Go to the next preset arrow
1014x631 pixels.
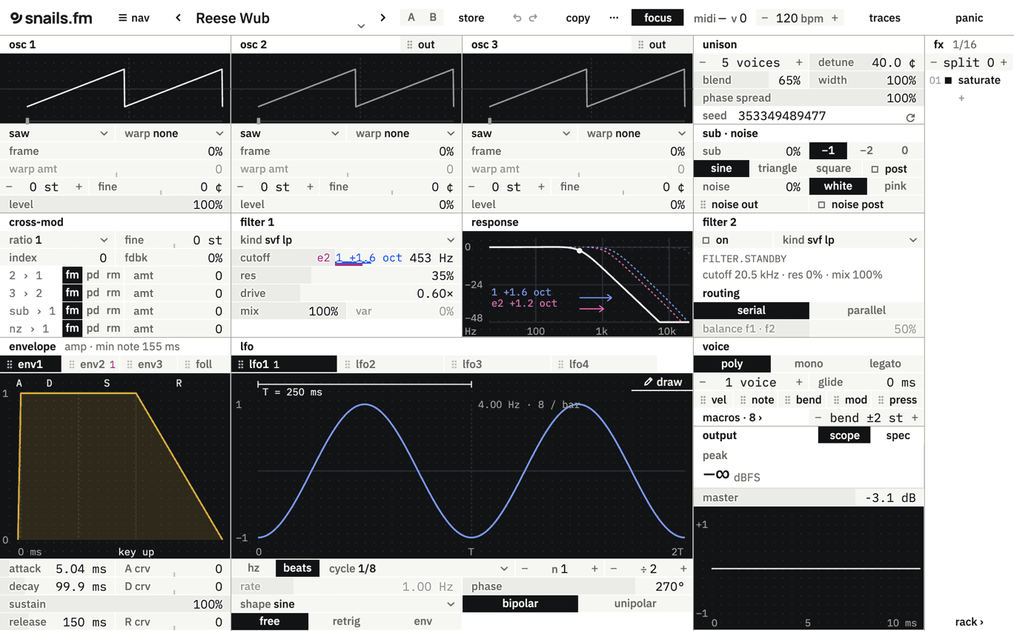(x=382, y=18)
